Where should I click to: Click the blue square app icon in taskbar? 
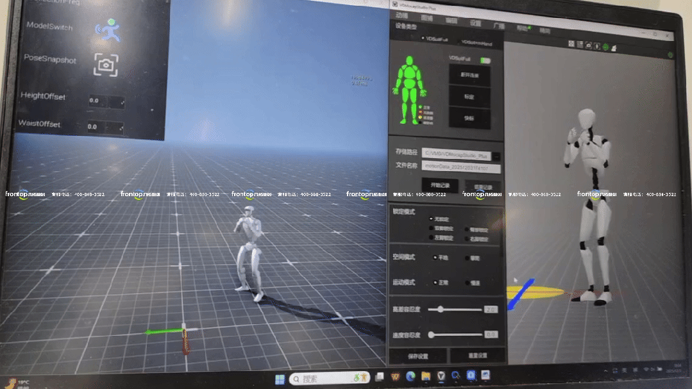click(471, 375)
